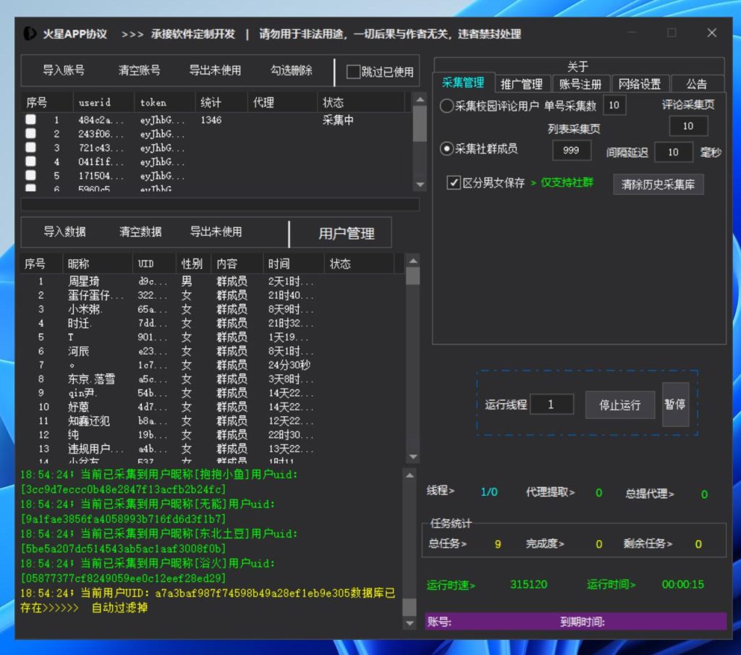Click the 暂停 button
The width and height of the screenshot is (741, 655).
pyautogui.click(x=674, y=405)
